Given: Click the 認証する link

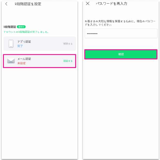Looking at the screenshot, I should pyautogui.click(x=68, y=61).
